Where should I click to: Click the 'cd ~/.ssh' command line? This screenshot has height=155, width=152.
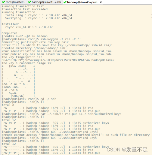[29, 99]
